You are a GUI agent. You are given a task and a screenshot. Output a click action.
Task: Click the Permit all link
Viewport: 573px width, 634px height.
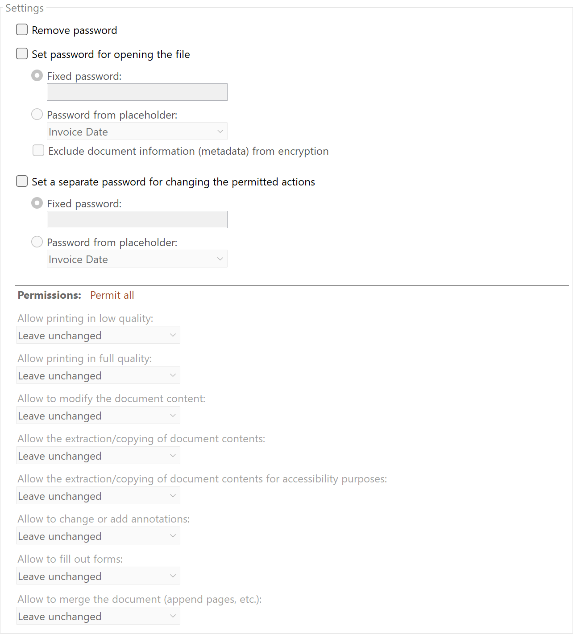(112, 295)
